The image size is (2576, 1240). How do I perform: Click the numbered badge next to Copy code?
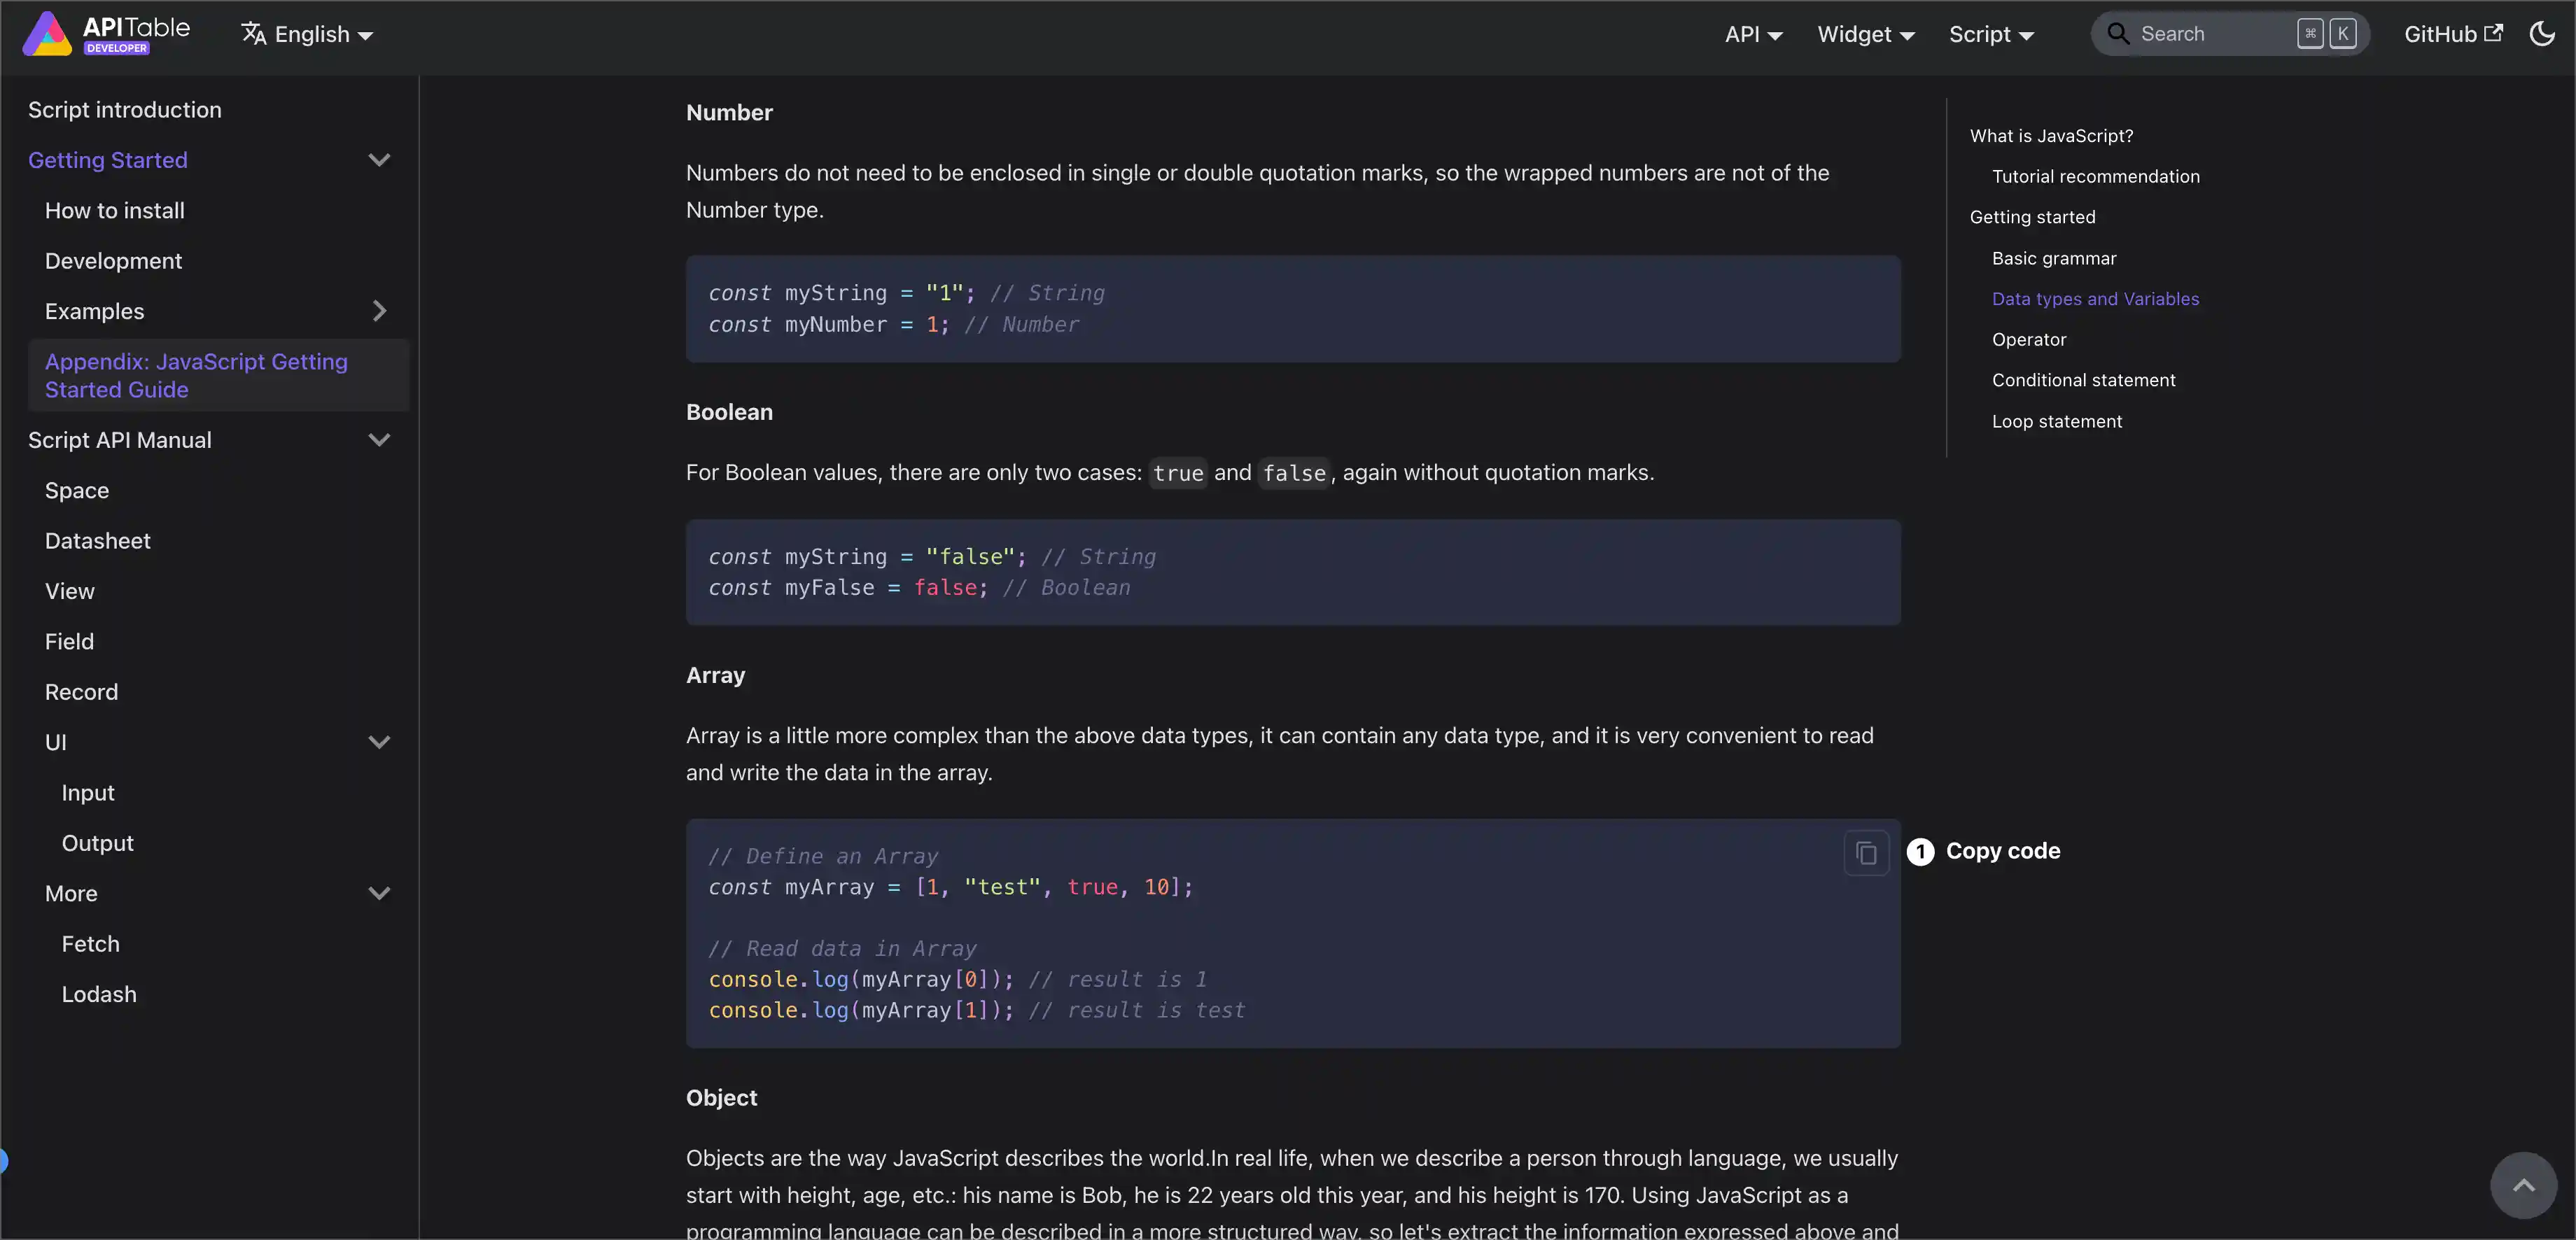pyautogui.click(x=1920, y=851)
